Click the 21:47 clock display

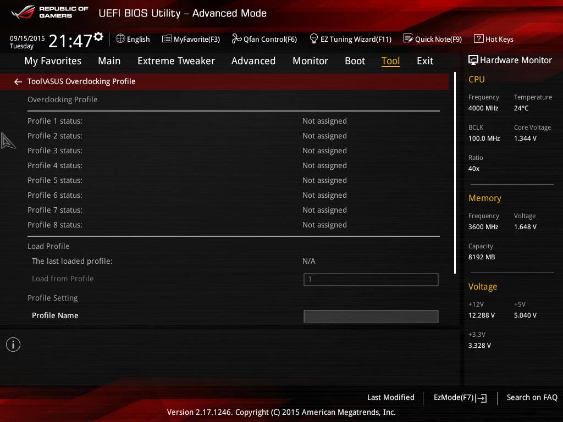click(x=70, y=41)
